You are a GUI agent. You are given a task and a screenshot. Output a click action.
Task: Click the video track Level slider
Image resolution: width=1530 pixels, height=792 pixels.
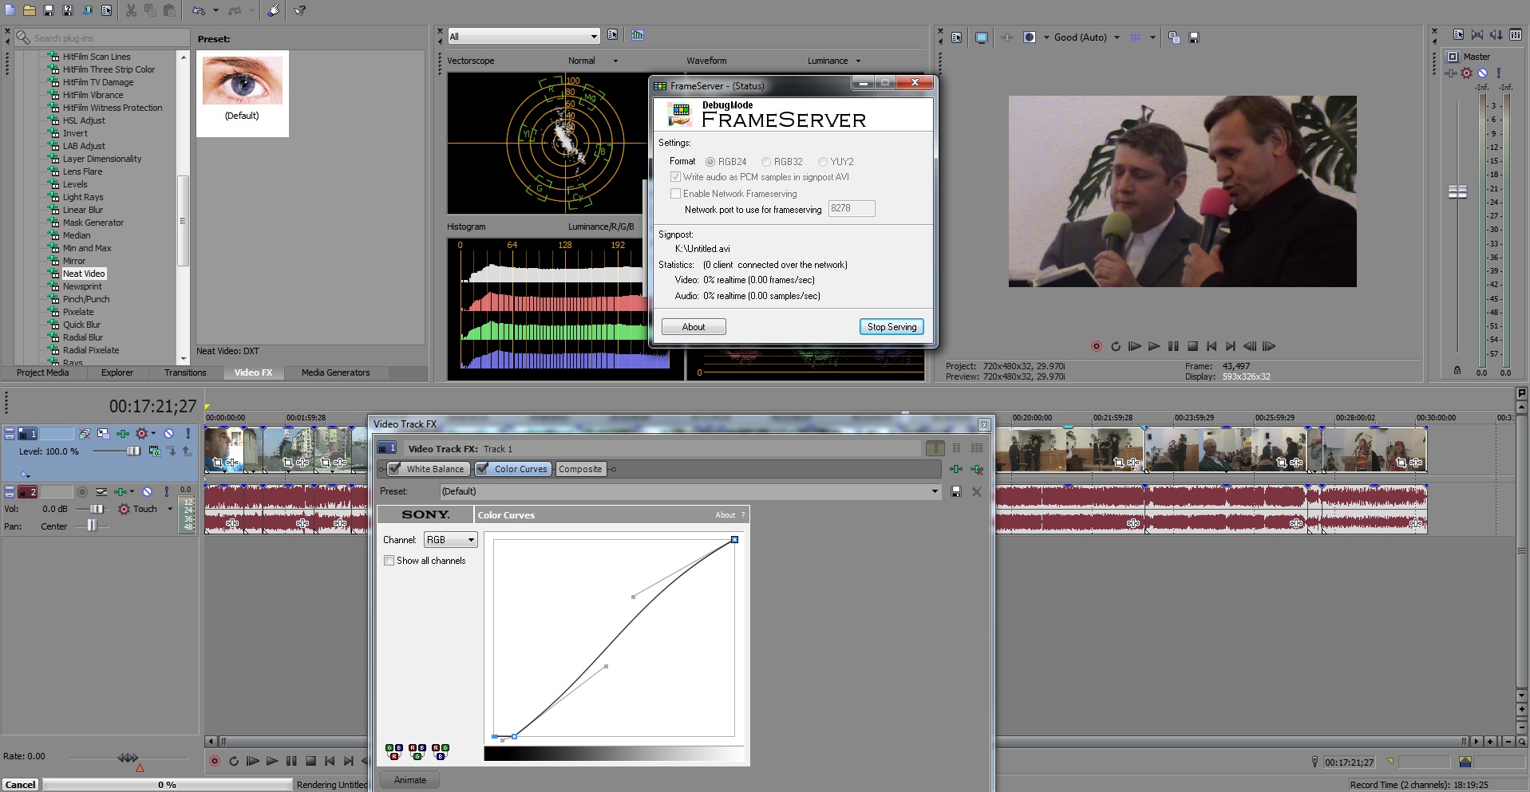coord(132,451)
